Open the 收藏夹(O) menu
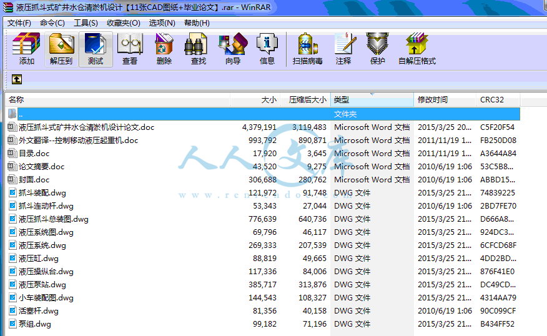 (x=124, y=23)
